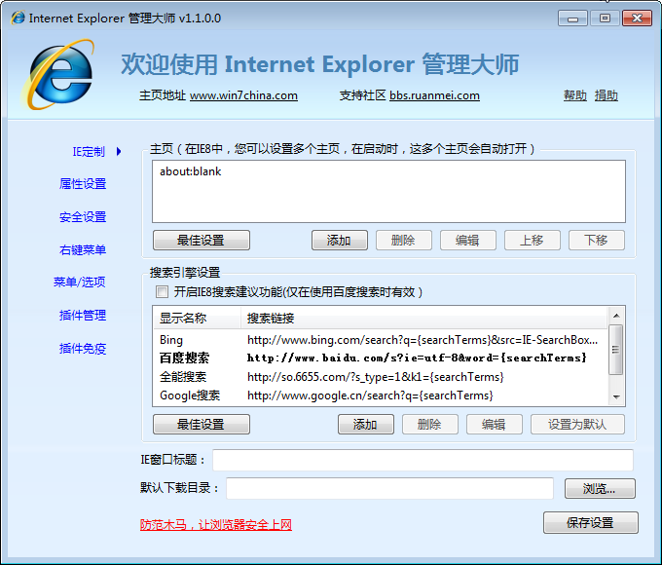Image resolution: width=662 pixels, height=565 pixels.
Task: Switch to the 插件免疫 section
Action: 83,348
